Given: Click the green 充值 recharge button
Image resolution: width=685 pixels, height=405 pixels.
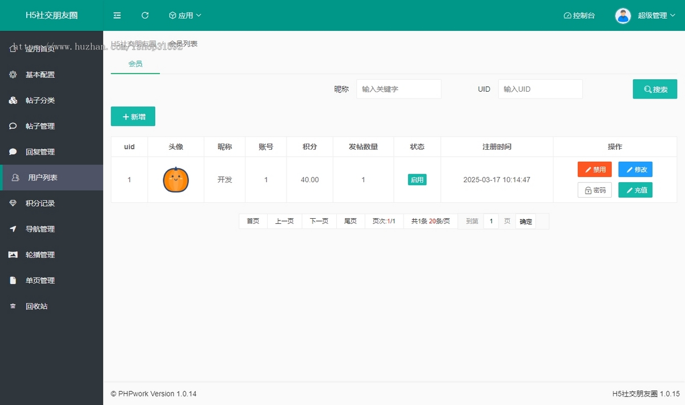Looking at the screenshot, I should coord(635,190).
